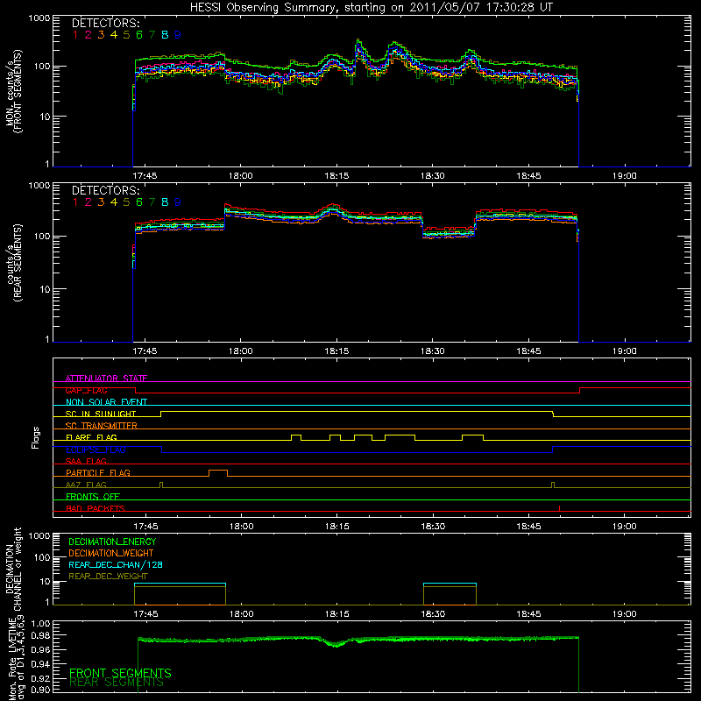Click the DECIMATION_WEIGHT legend entry
The image size is (701, 701).
(x=111, y=554)
